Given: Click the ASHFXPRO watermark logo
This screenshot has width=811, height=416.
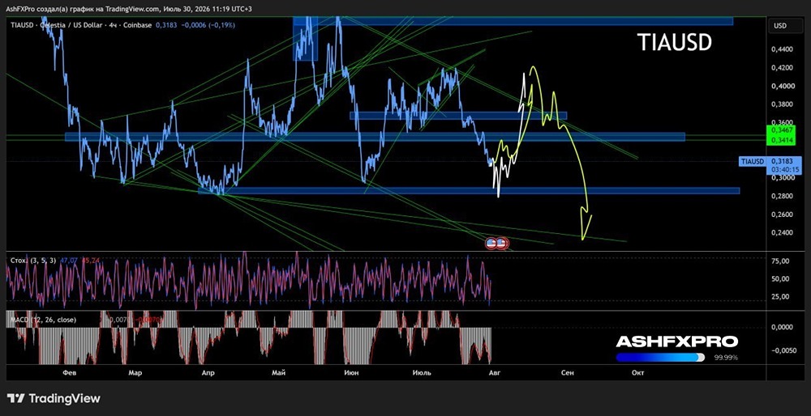Looking at the screenshot, I should click(676, 342).
